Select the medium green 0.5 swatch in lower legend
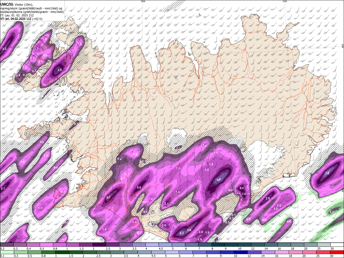This screenshot has height=258, width=344. click(x=34, y=252)
